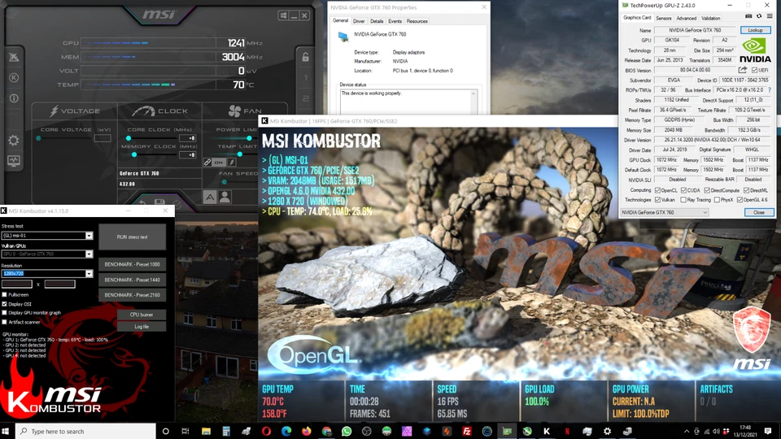781x439 pixels.
Task: Open Events tab in GTX 760 Properties
Action: point(395,21)
